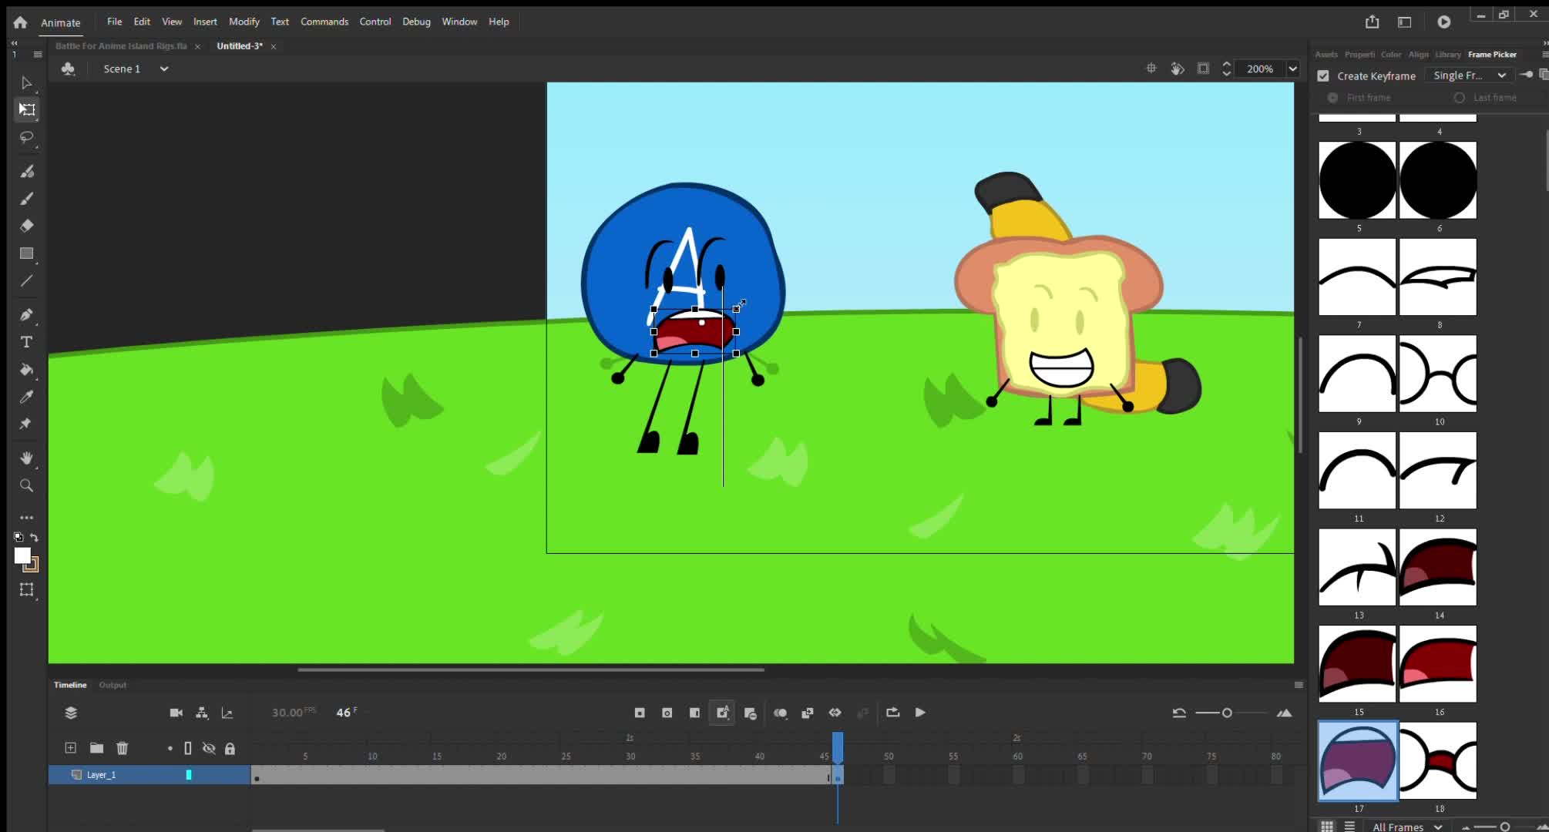This screenshot has width=1549, height=832.
Task: Center the stage using the crosshair icon
Action: tap(1151, 69)
